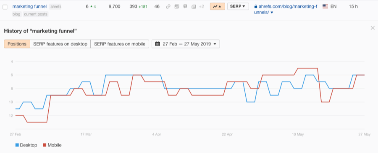Click the lock icon beside the URL
Image resolution: width=378 pixels, height=153 pixels.
[x=256, y=7]
